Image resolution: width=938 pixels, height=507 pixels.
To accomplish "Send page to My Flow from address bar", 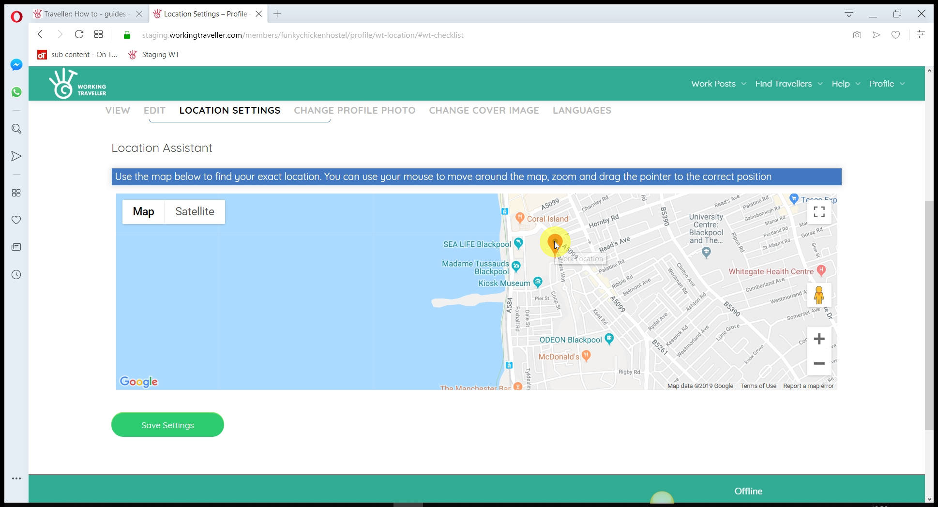I will 877,35.
